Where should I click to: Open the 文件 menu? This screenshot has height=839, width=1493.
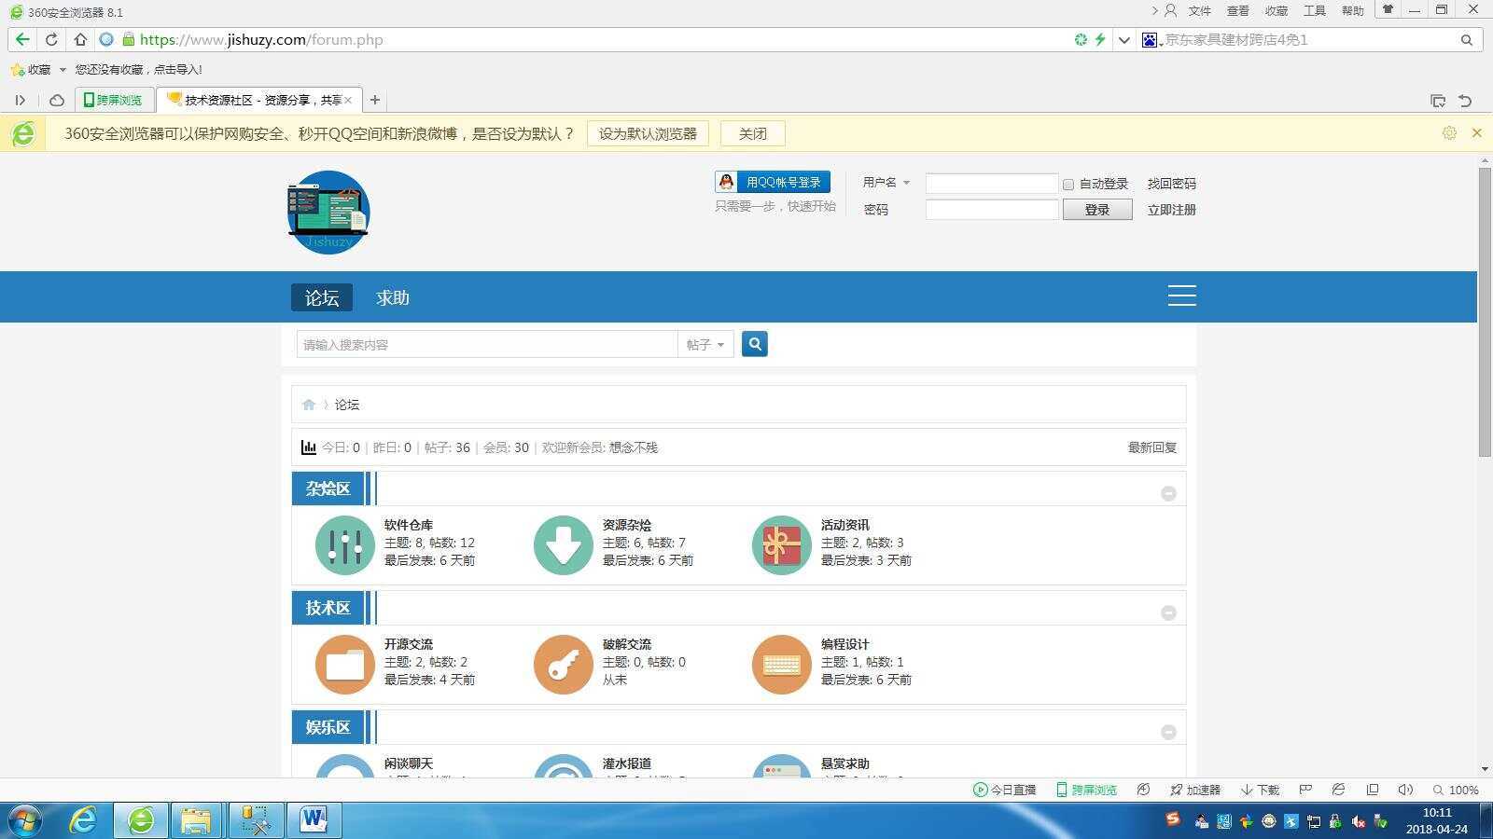(x=1200, y=10)
